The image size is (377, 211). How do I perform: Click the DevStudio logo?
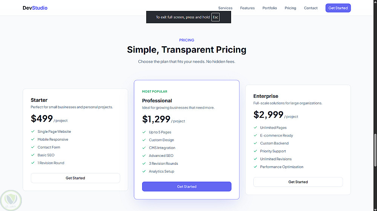click(35, 8)
